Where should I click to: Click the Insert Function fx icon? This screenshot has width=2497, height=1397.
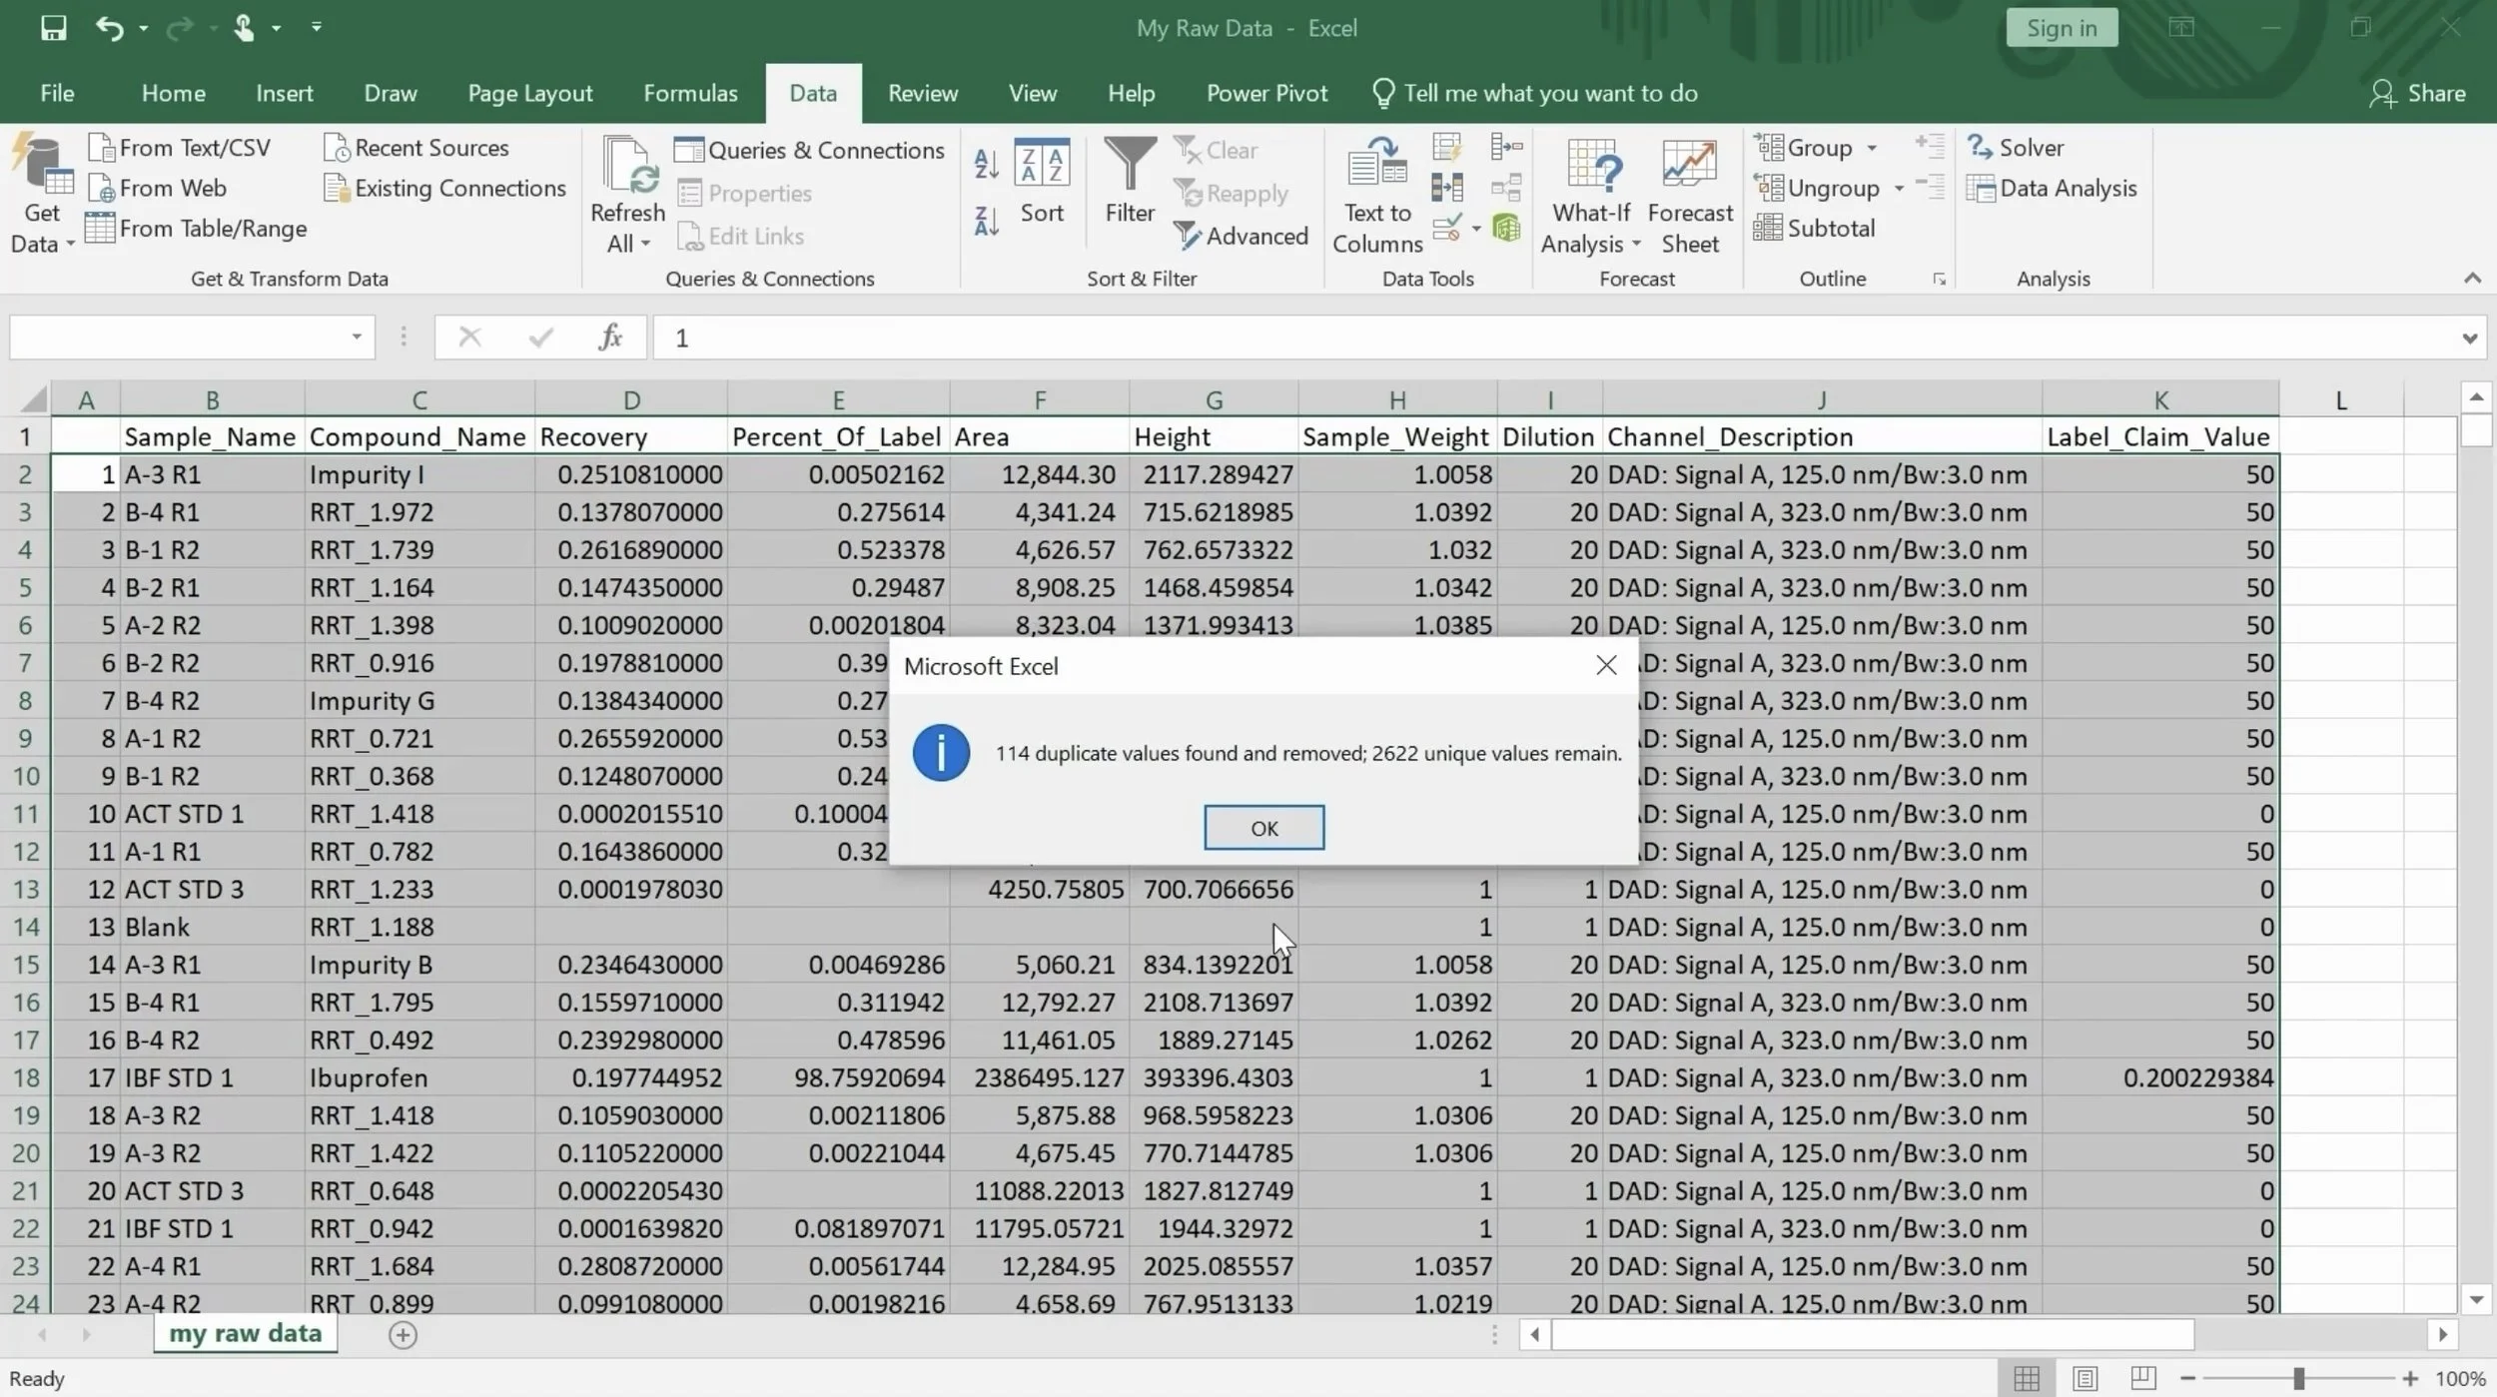pyautogui.click(x=610, y=338)
